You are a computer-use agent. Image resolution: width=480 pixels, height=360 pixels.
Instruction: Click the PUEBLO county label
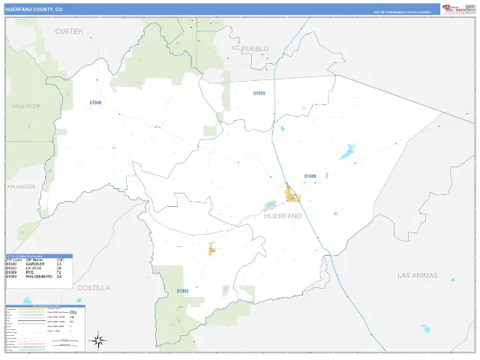(255, 49)
